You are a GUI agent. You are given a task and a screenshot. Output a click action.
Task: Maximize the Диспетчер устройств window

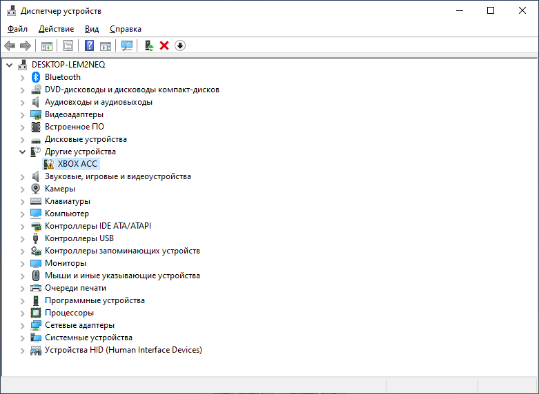491,10
